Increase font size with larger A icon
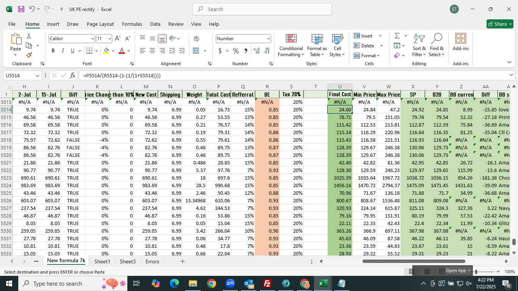Viewport: 518px width, 291px height. click(118, 39)
